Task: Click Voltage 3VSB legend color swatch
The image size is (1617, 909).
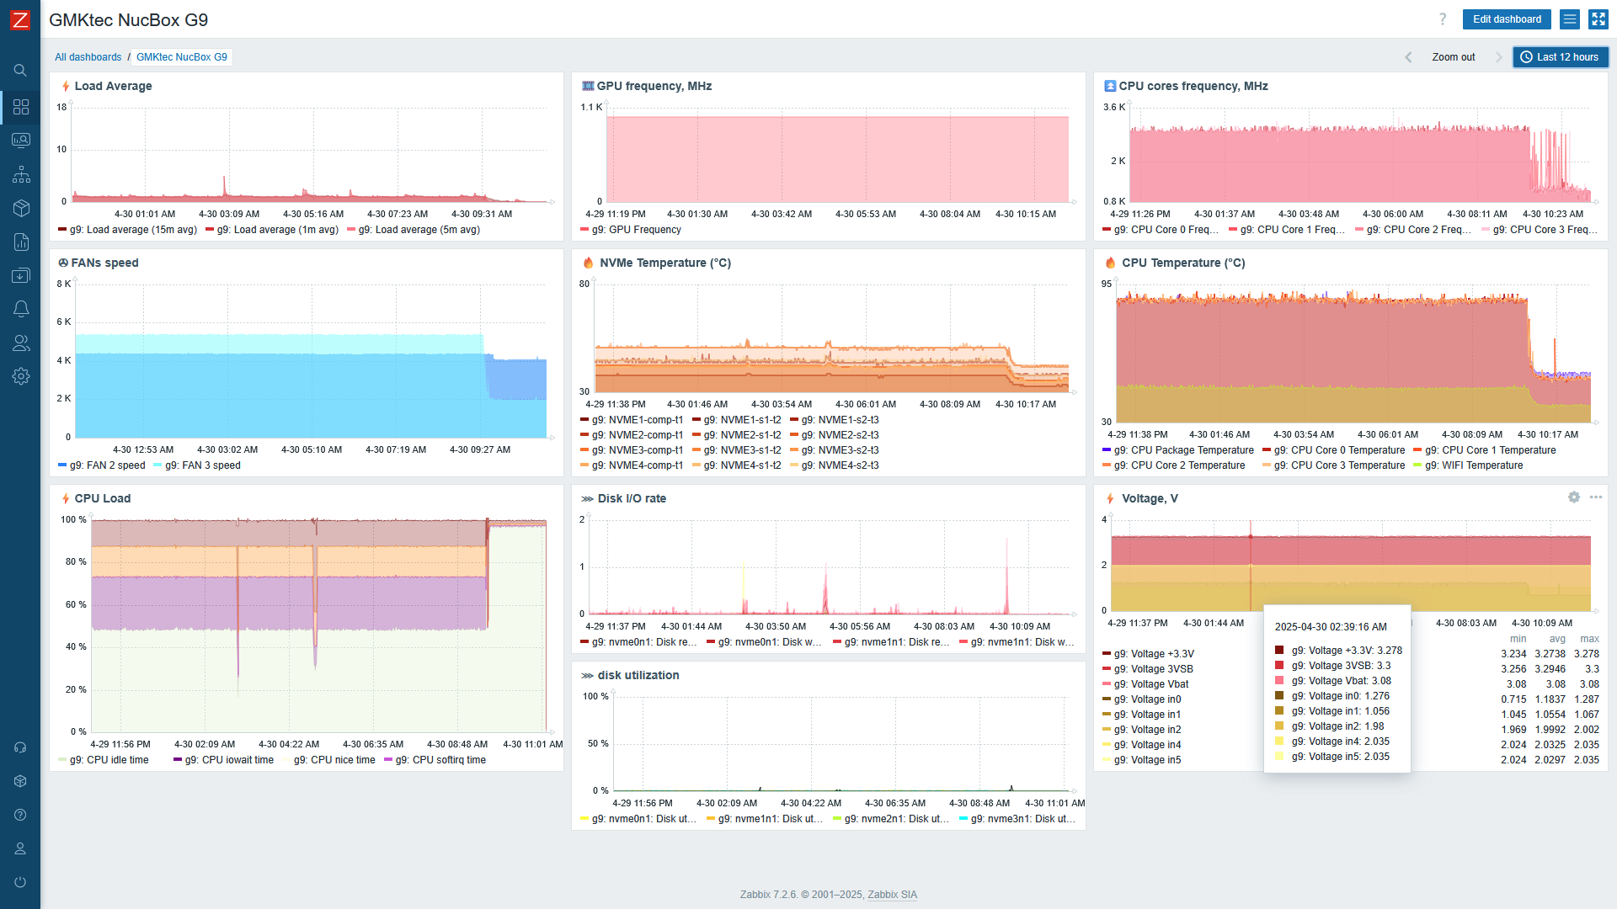Action: point(1106,669)
